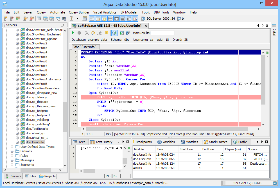
Task: Select the ADHOC row in profile table
Action: pyautogui.click(x=201, y=168)
